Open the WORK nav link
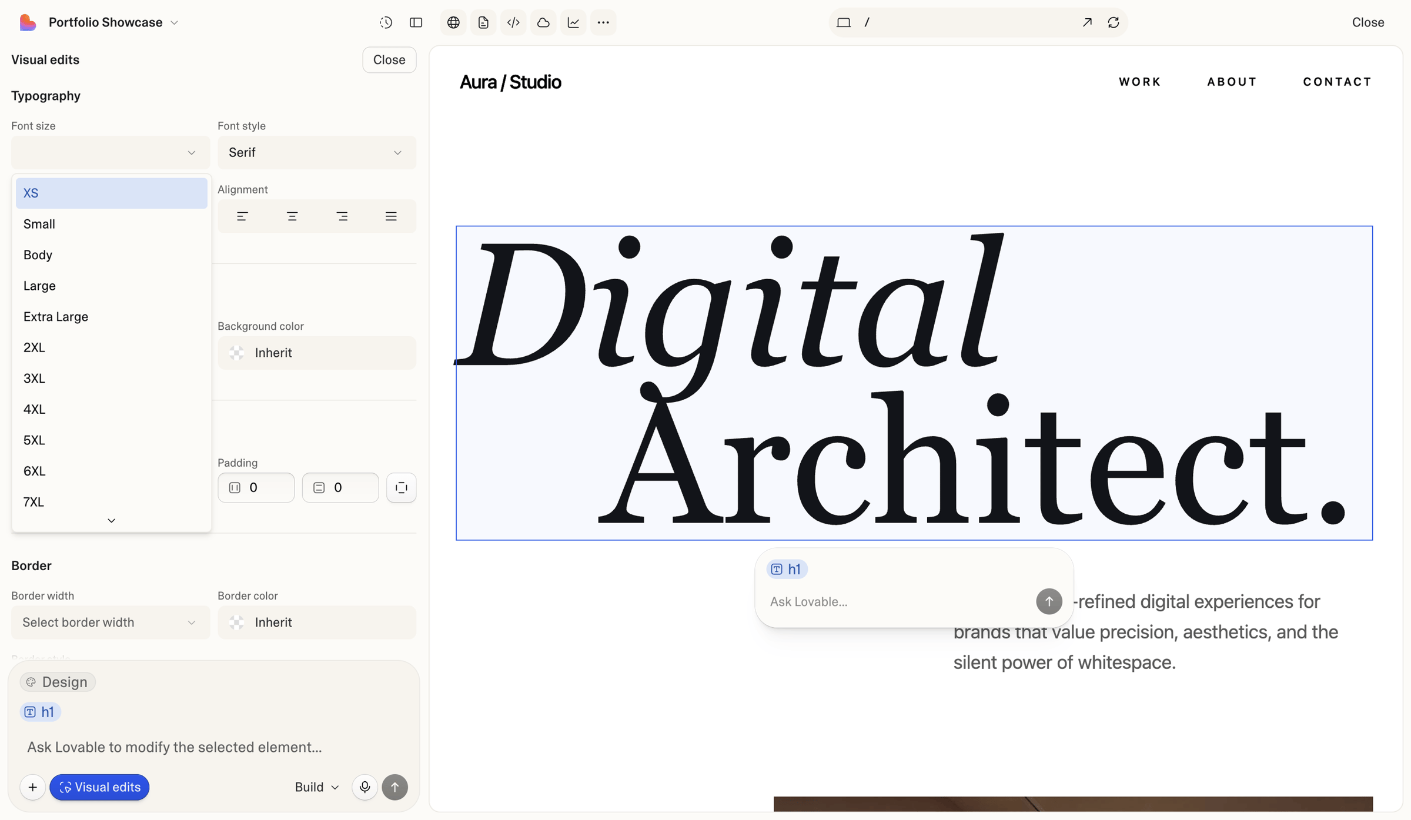Image resolution: width=1411 pixels, height=820 pixels. [1140, 82]
